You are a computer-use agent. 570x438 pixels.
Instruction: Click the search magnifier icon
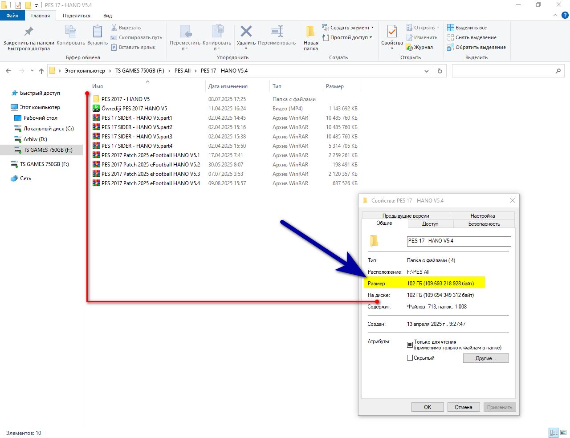558,71
